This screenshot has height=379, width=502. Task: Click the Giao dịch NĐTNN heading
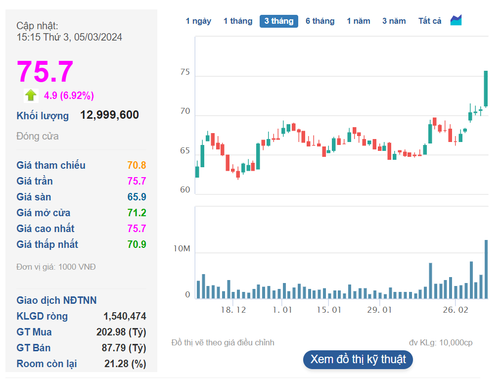coord(56,300)
